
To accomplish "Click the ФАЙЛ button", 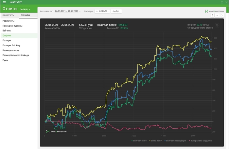I will [116, 11].
